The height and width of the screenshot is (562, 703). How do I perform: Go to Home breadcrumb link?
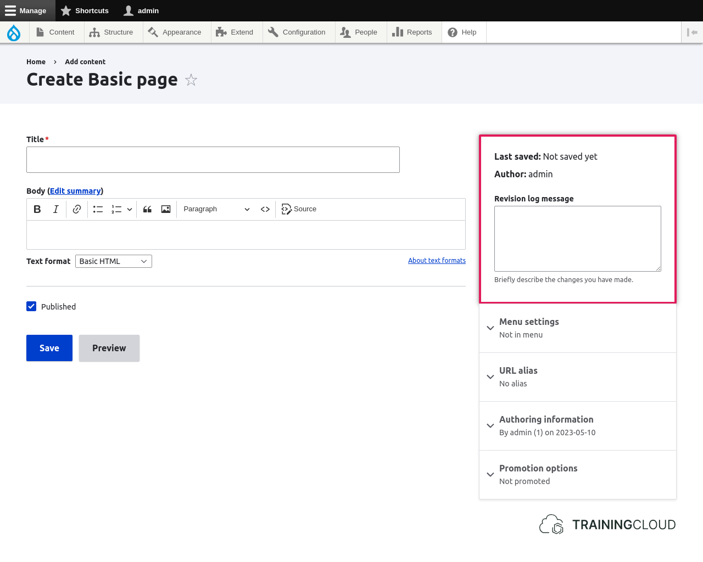point(36,62)
